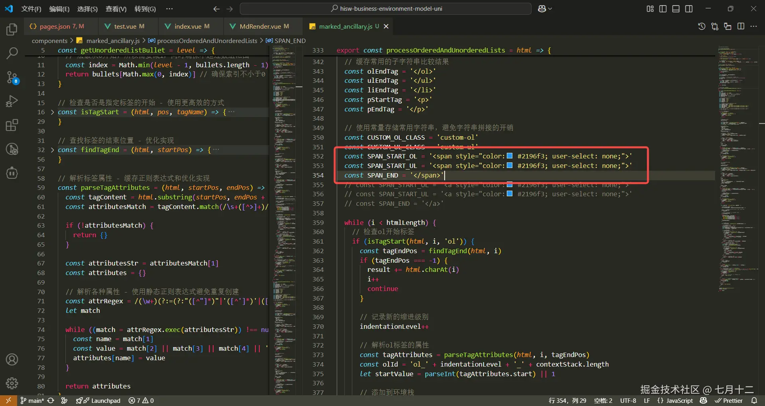765x406 pixels.
Task: Switch to the MdRender.vue tab
Action: point(260,26)
